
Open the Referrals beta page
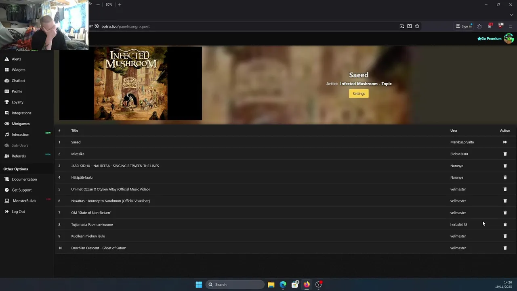tap(19, 156)
